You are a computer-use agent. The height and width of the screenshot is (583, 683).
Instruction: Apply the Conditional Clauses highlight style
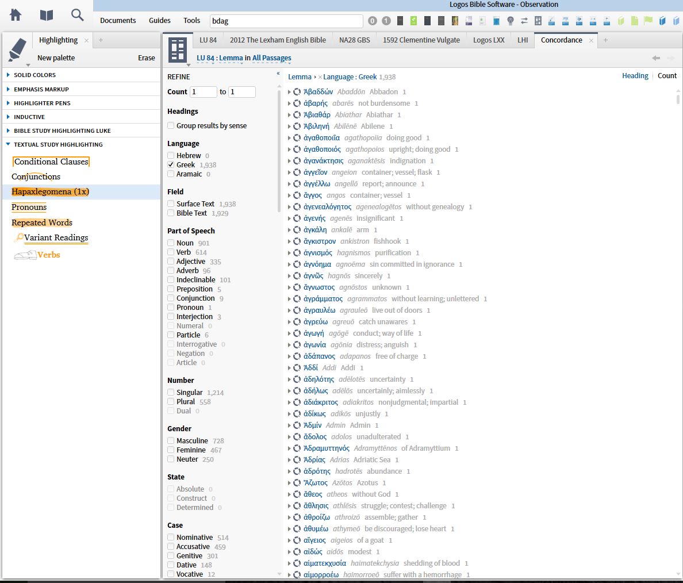[51, 162]
